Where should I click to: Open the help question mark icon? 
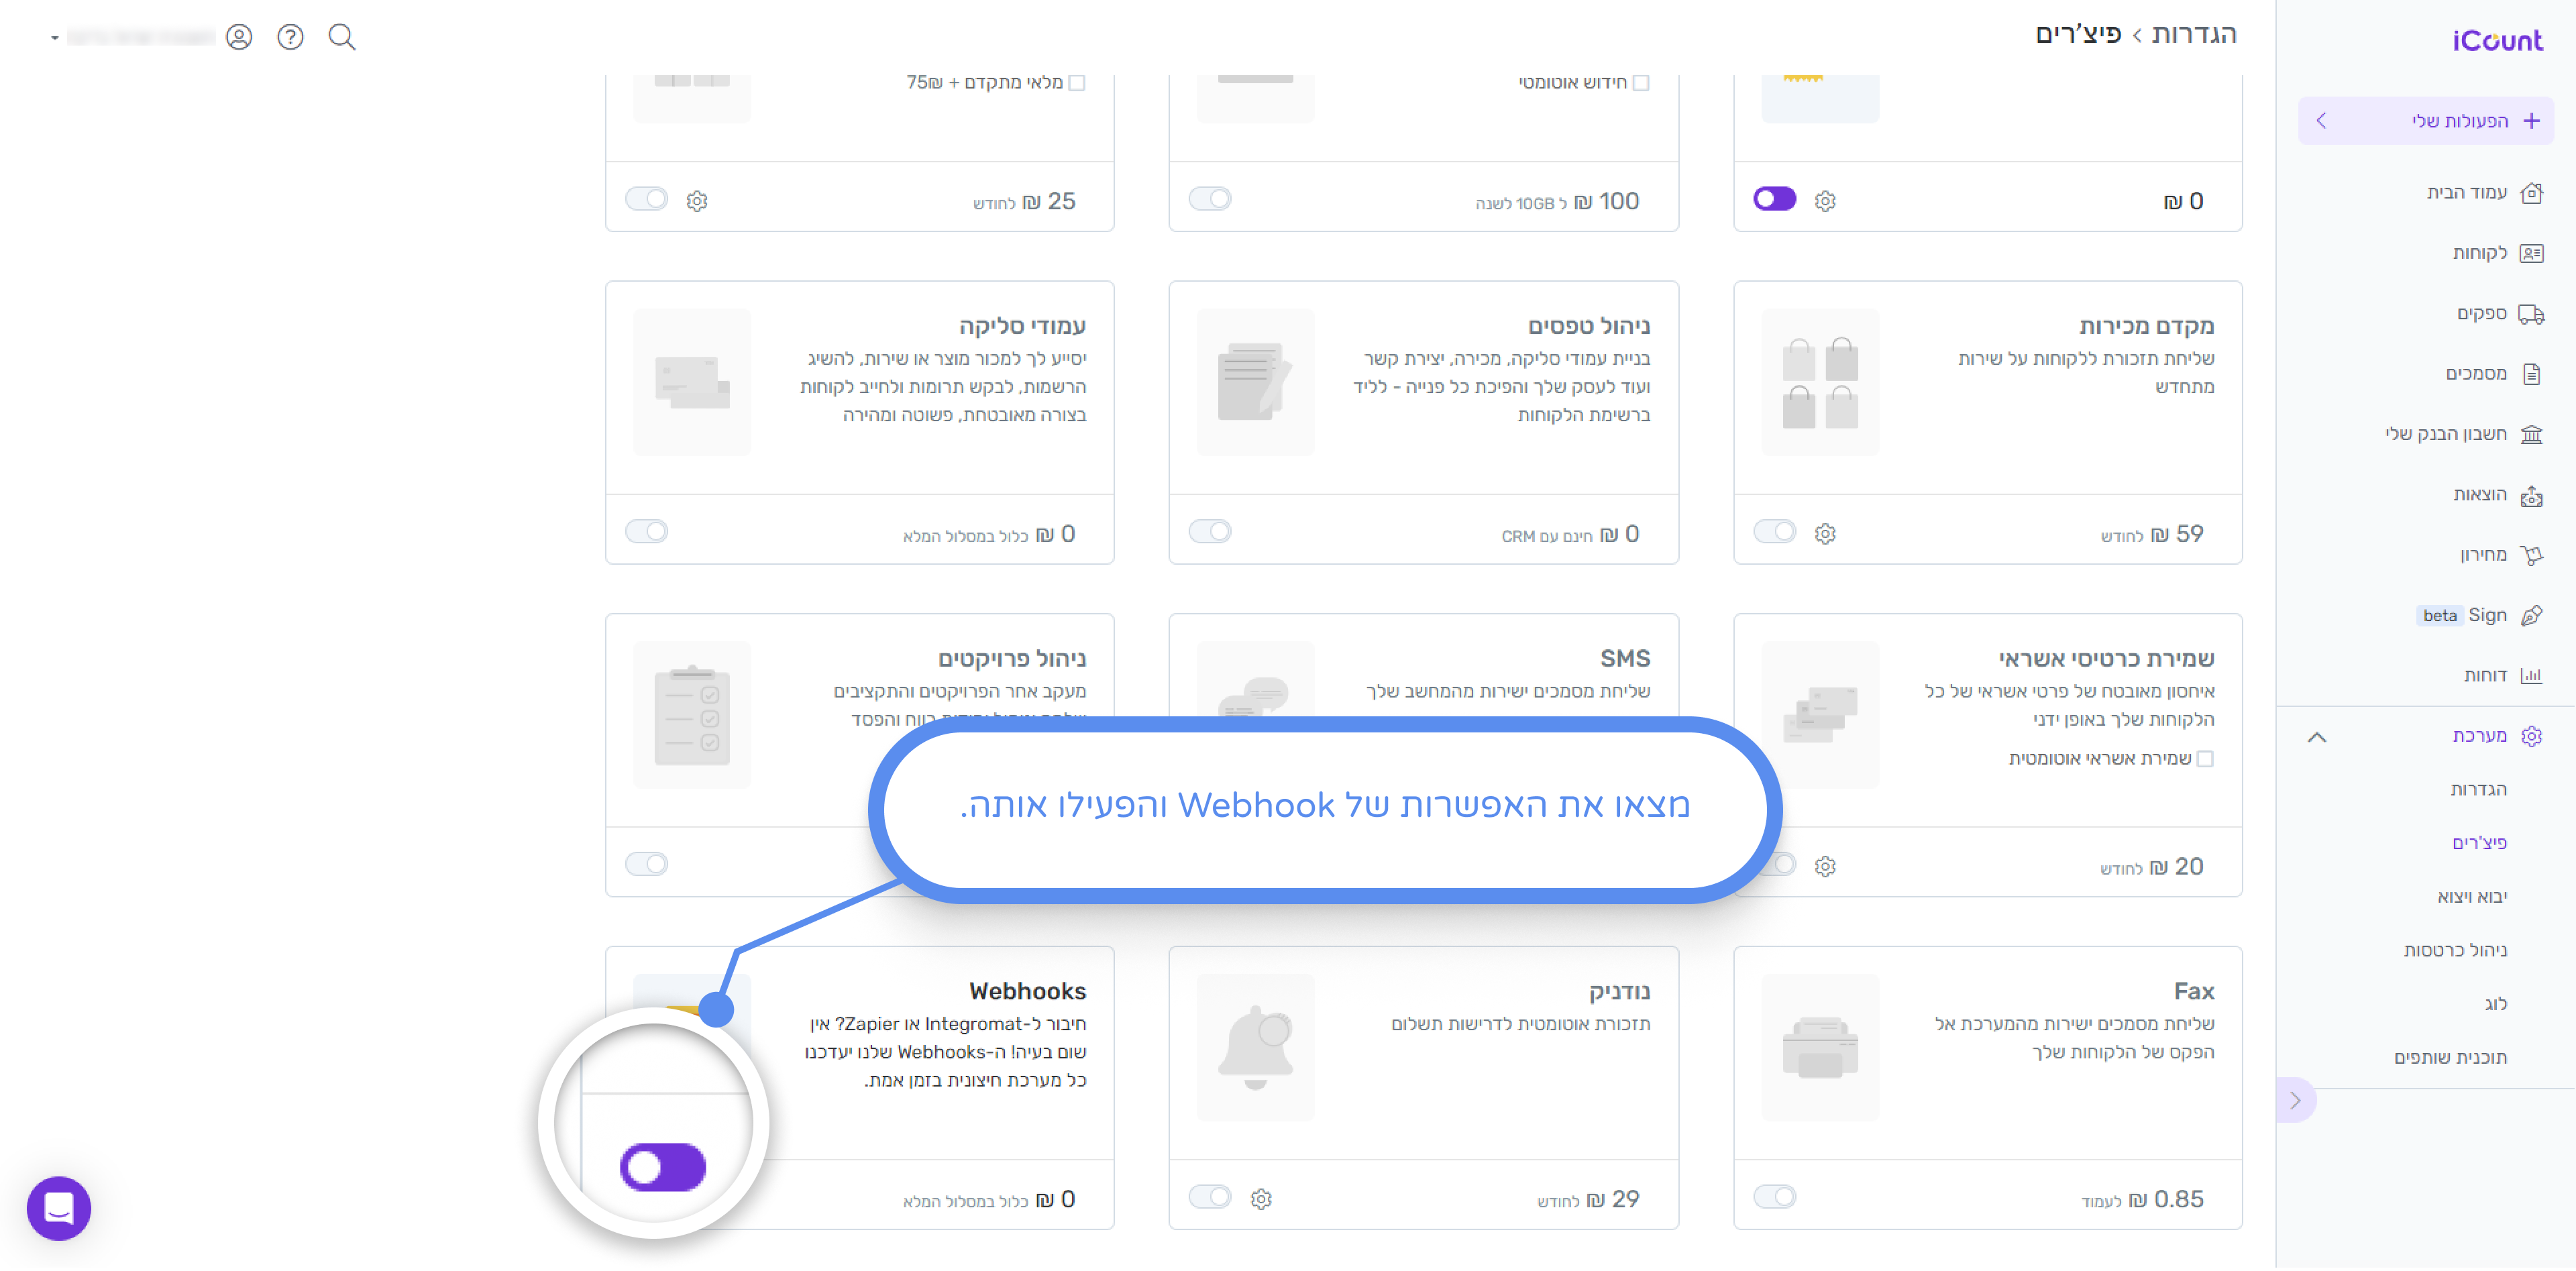(x=290, y=37)
